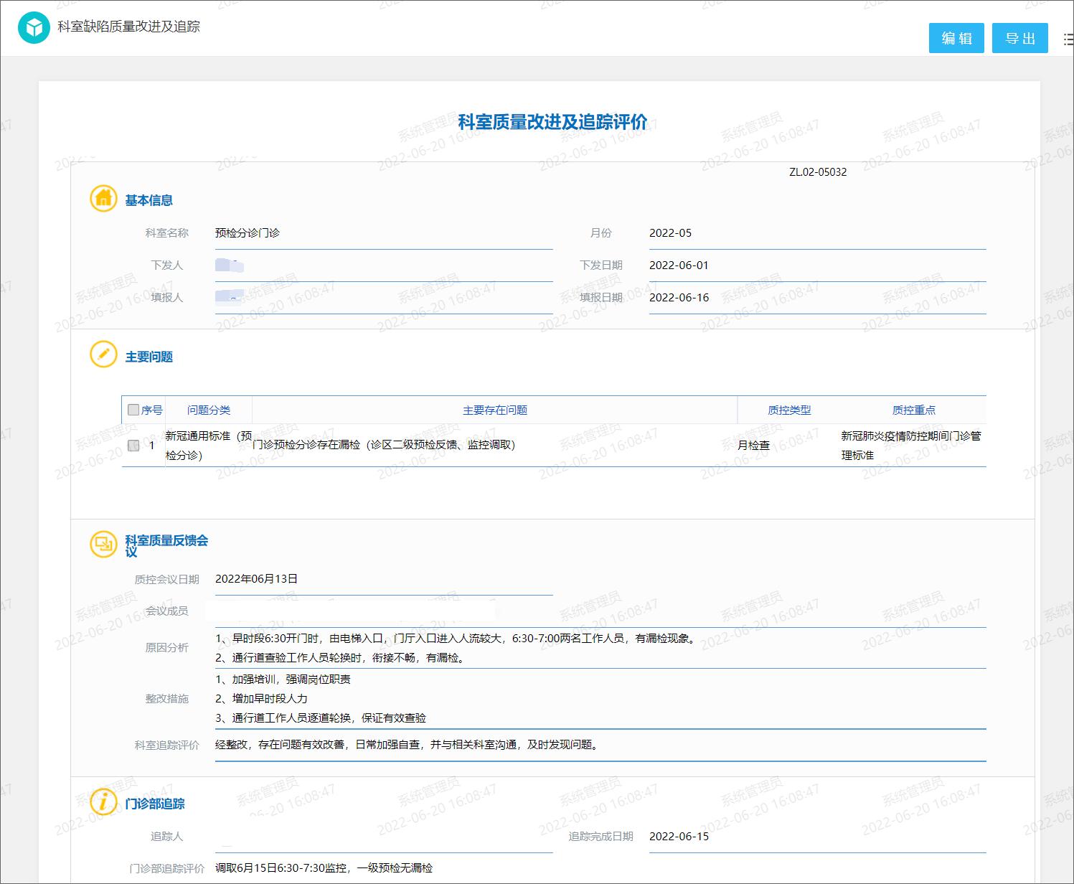The height and width of the screenshot is (884, 1074).
Task: Click the 科室质量反馈会议 document icon
Action: pyautogui.click(x=103, y=544)
